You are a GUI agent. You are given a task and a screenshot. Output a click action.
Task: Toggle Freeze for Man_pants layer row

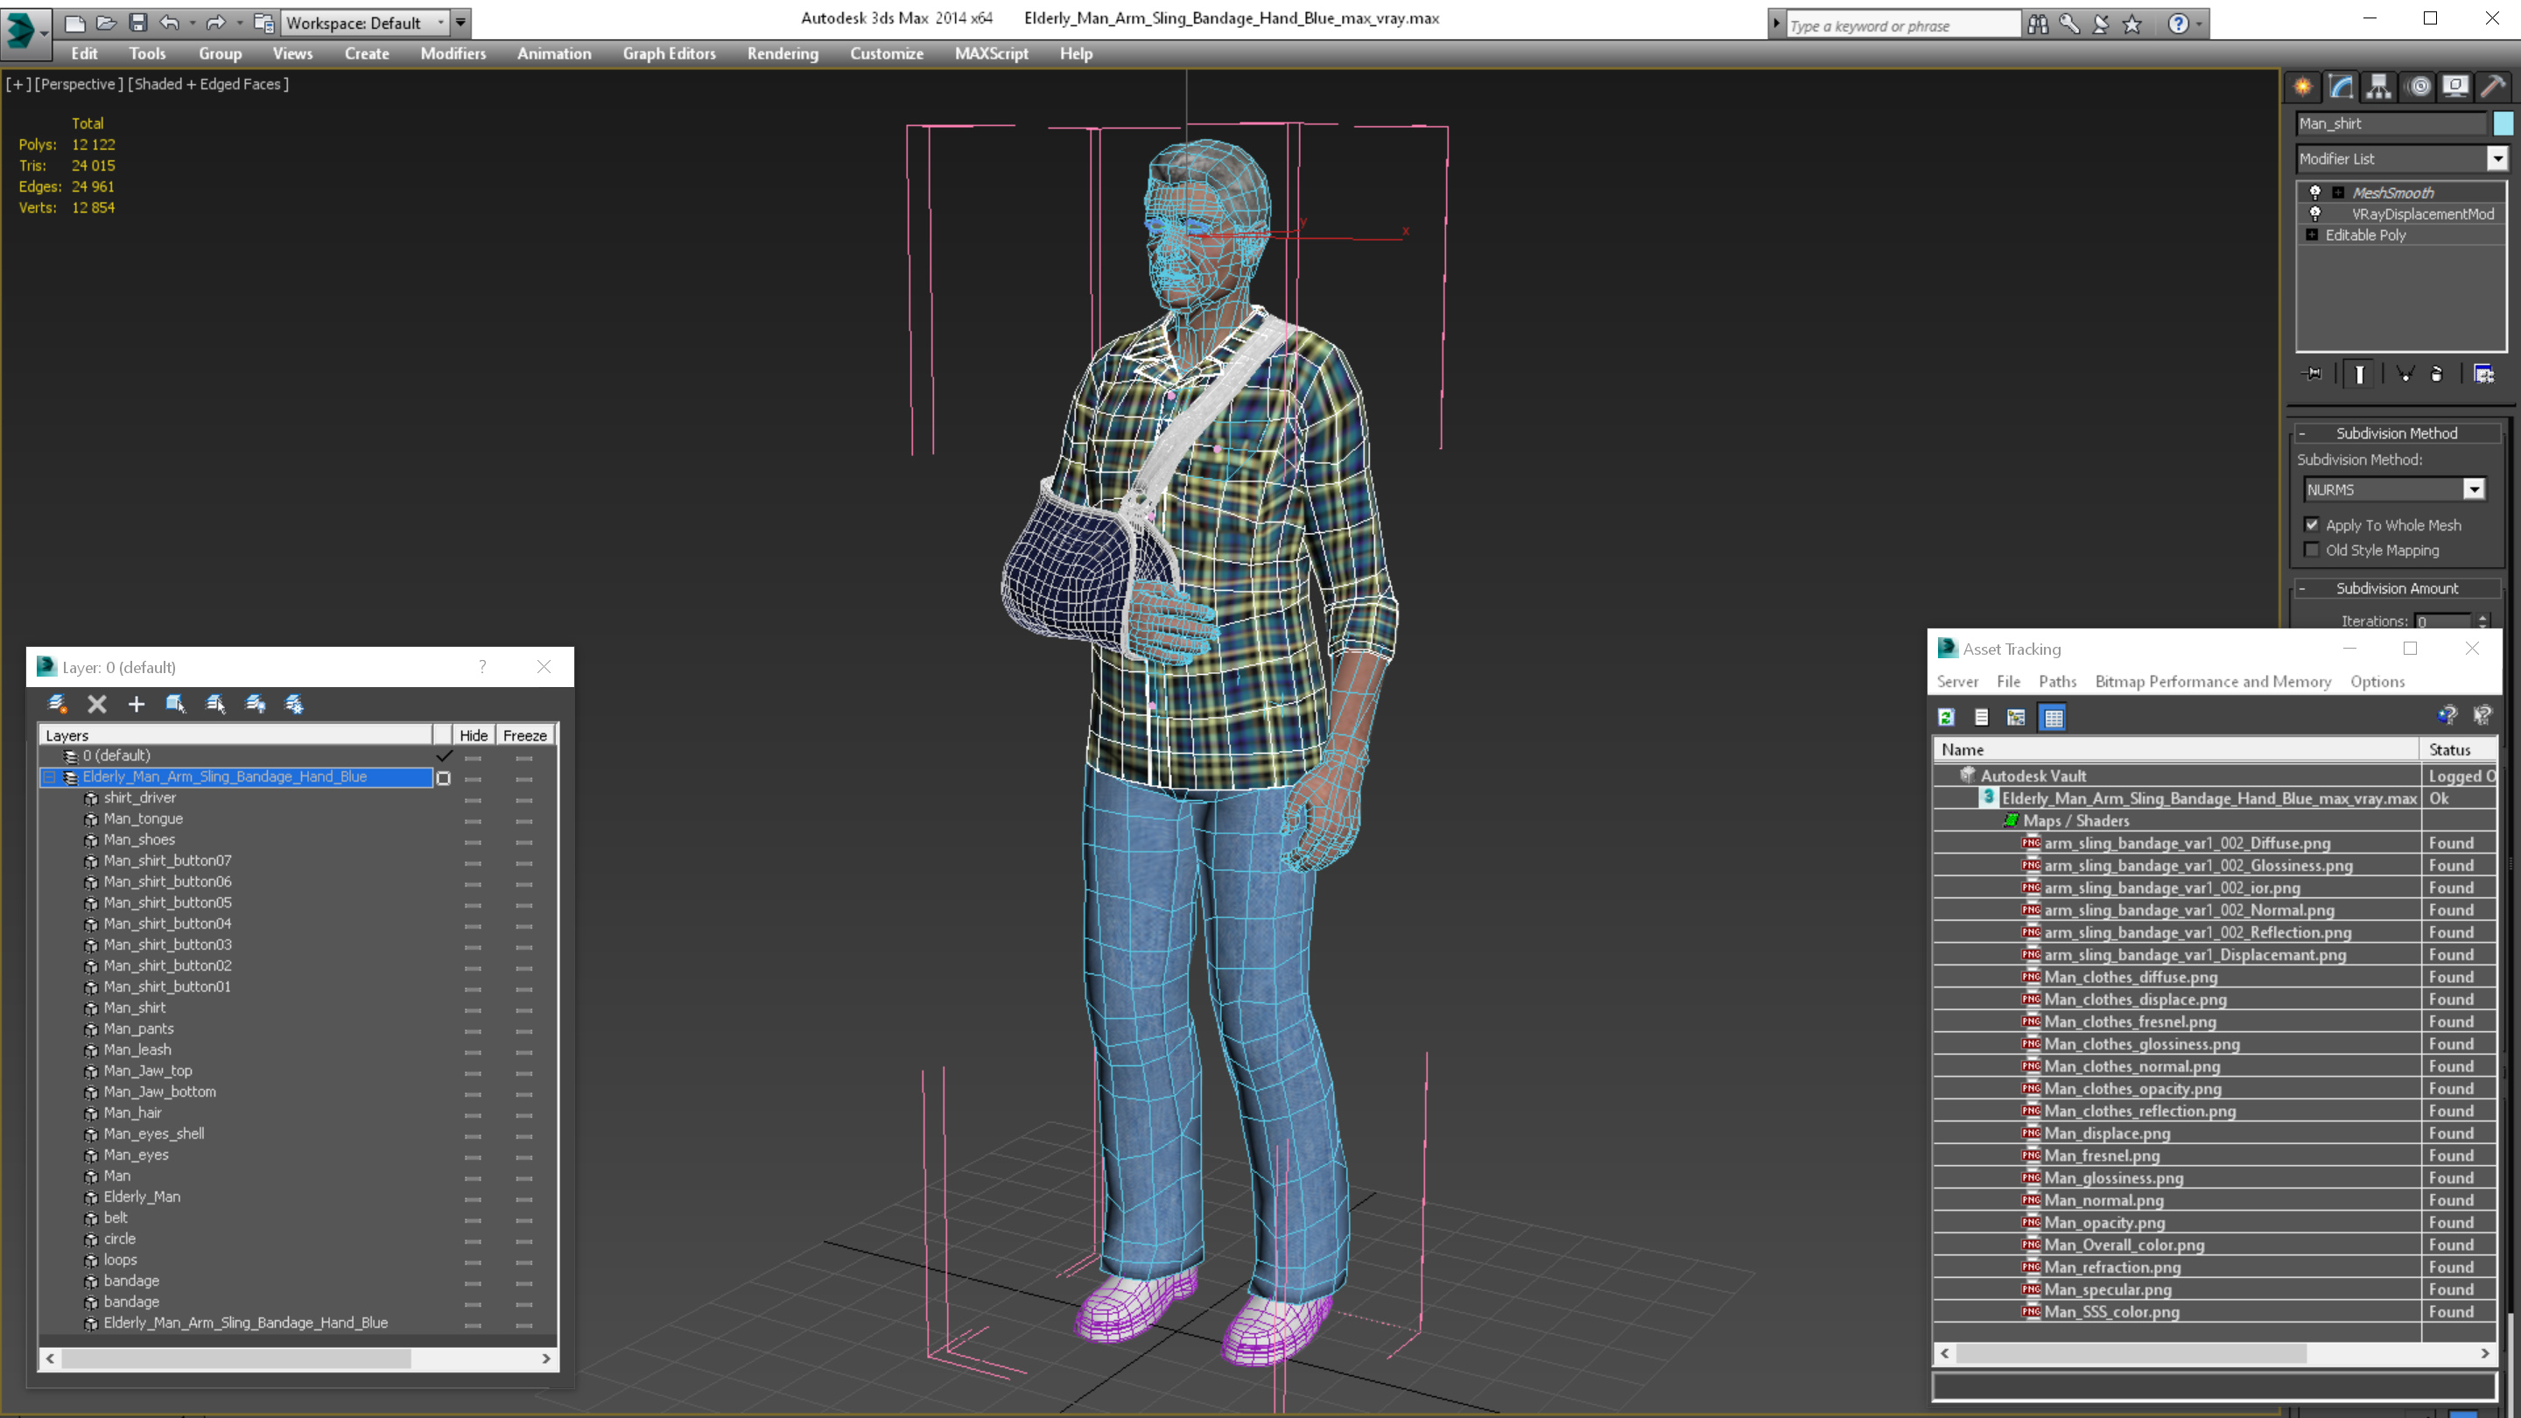[x=523, y=1028]
